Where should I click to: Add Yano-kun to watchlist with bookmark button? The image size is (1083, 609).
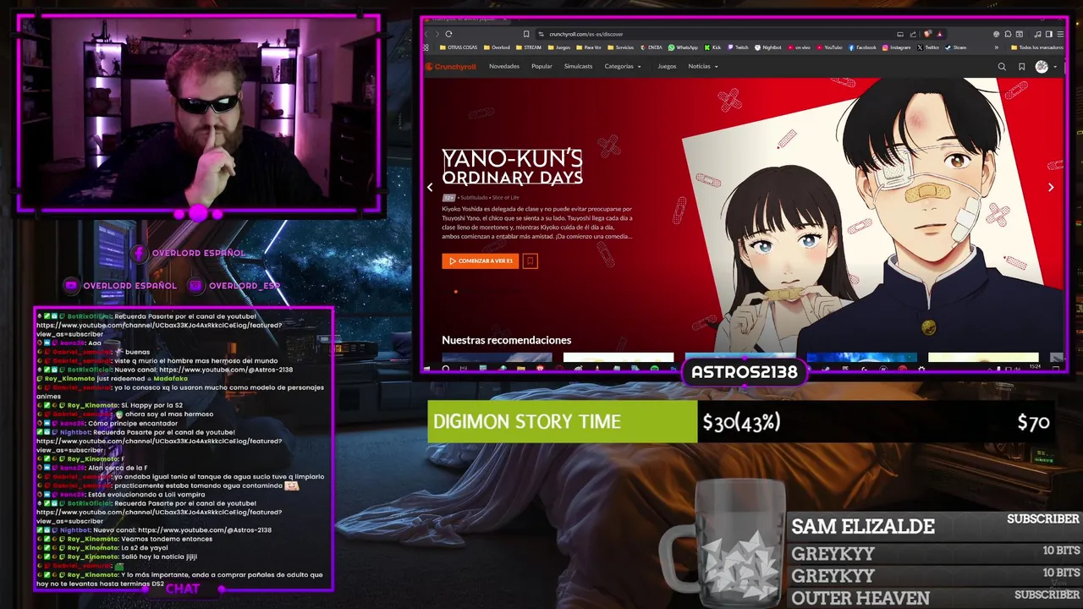click(531, 261)
